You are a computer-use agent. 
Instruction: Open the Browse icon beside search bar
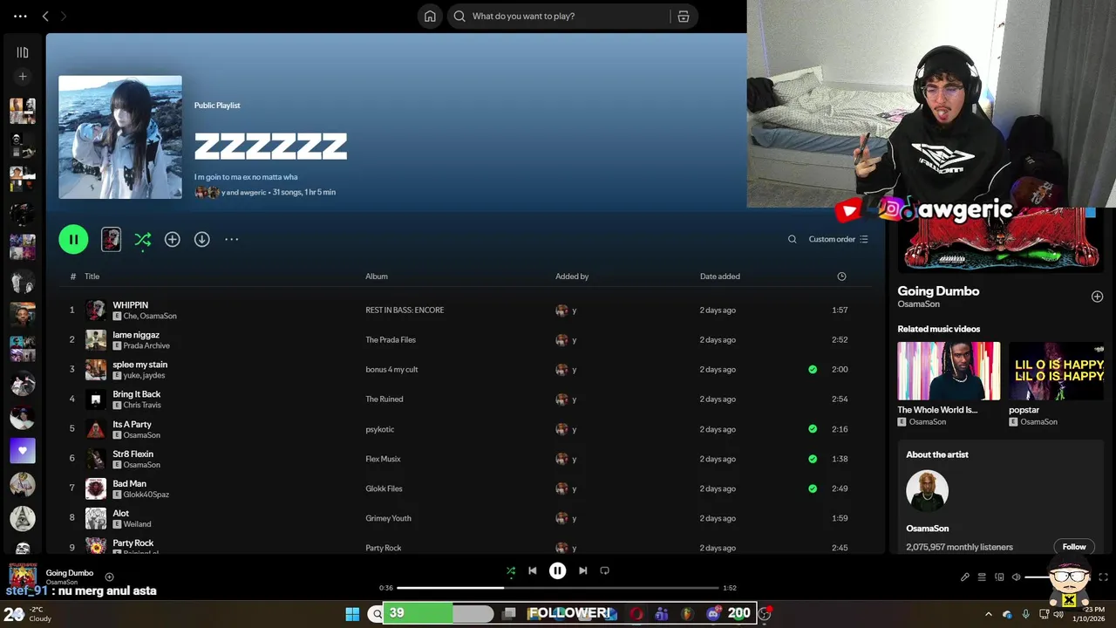click(x=684, y=16)
